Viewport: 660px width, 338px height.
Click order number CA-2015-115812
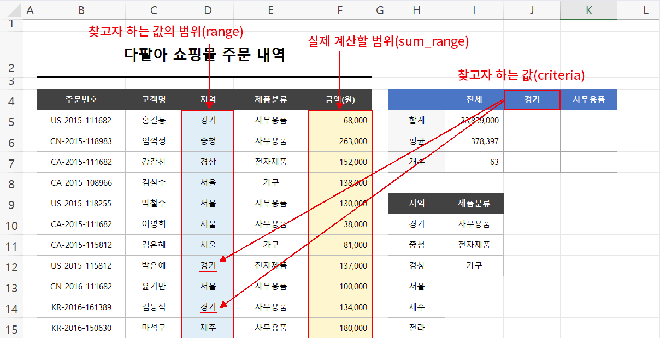point(81,245)
